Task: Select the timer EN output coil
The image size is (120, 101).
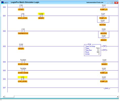Action: 105,46
